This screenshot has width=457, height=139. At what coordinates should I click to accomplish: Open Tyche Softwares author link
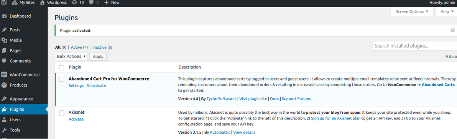(x=222, y=99)
